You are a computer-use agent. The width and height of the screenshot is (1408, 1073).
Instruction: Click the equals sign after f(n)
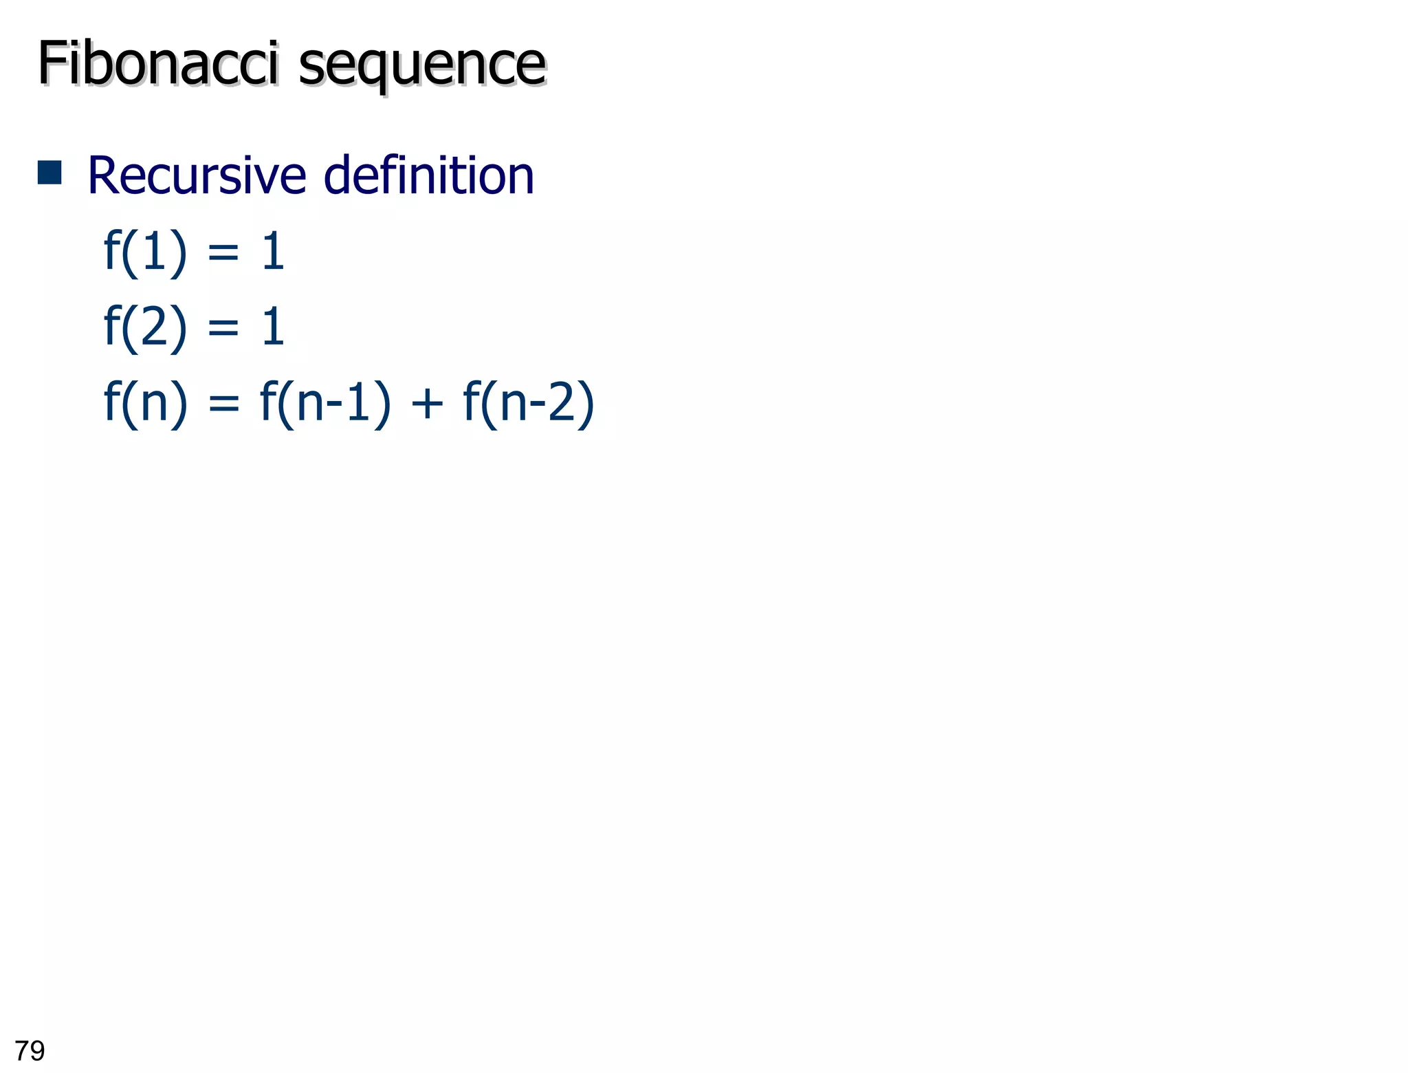(223, 404)
